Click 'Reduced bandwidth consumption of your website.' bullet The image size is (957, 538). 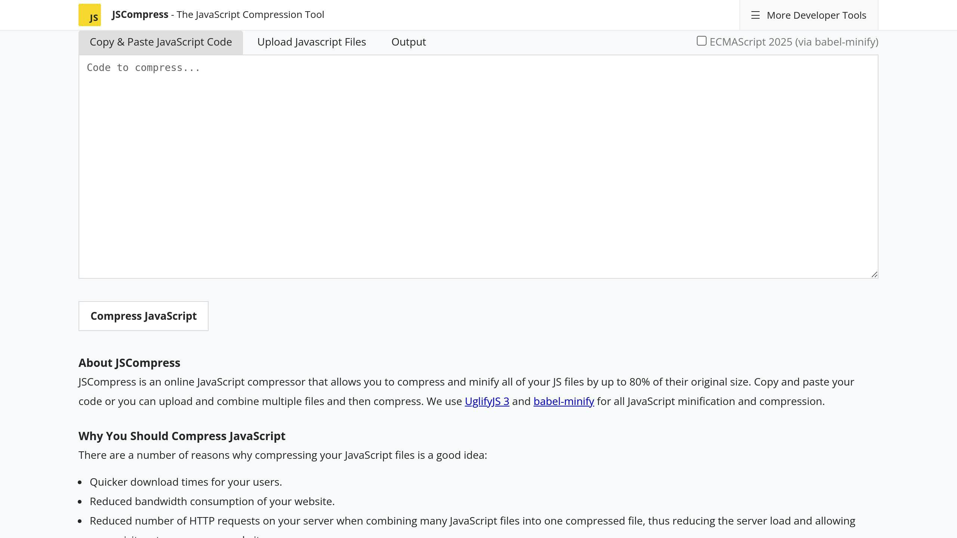[212, 501]
